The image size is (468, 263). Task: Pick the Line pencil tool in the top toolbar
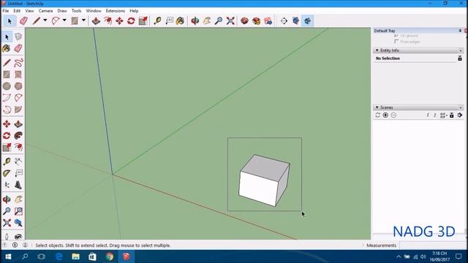[37, 21]
